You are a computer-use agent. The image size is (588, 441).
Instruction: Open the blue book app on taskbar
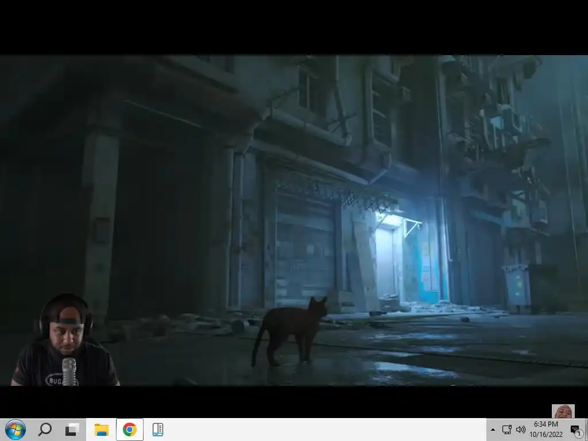click(158, 430)
